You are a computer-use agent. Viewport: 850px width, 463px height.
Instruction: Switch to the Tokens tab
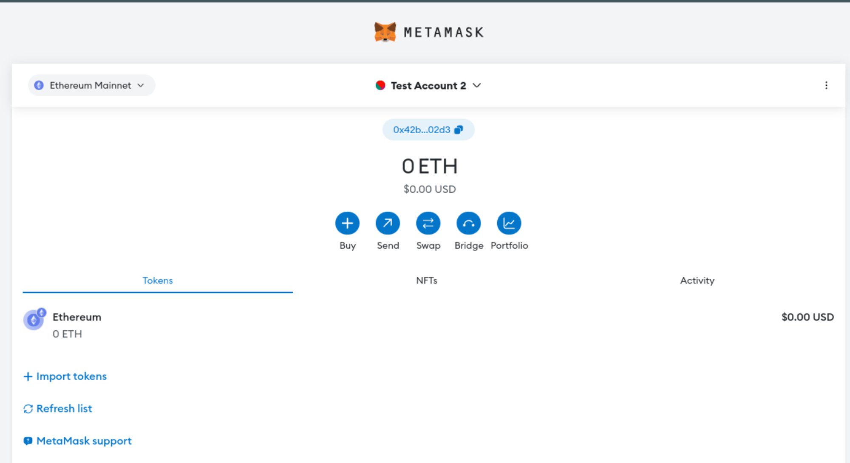point(158,281)
